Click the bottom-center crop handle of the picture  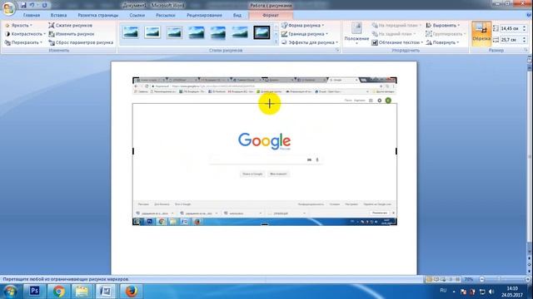(x=265, y=224)
